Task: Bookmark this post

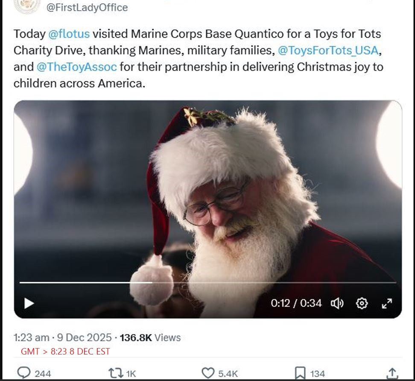Action: (x=301, y=373)
